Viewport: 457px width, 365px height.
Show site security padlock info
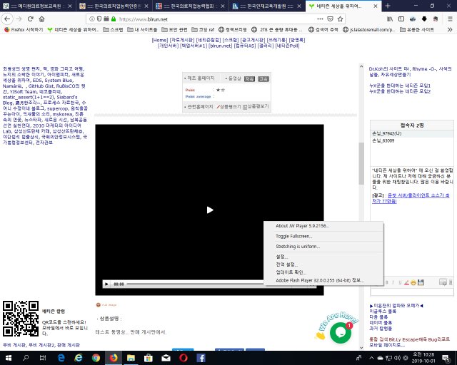114,19
